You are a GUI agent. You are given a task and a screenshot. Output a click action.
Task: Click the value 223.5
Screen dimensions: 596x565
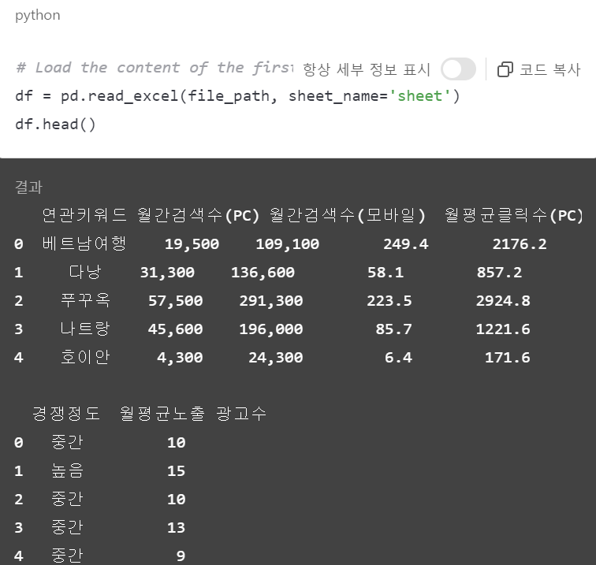click(x=389, y=301)
